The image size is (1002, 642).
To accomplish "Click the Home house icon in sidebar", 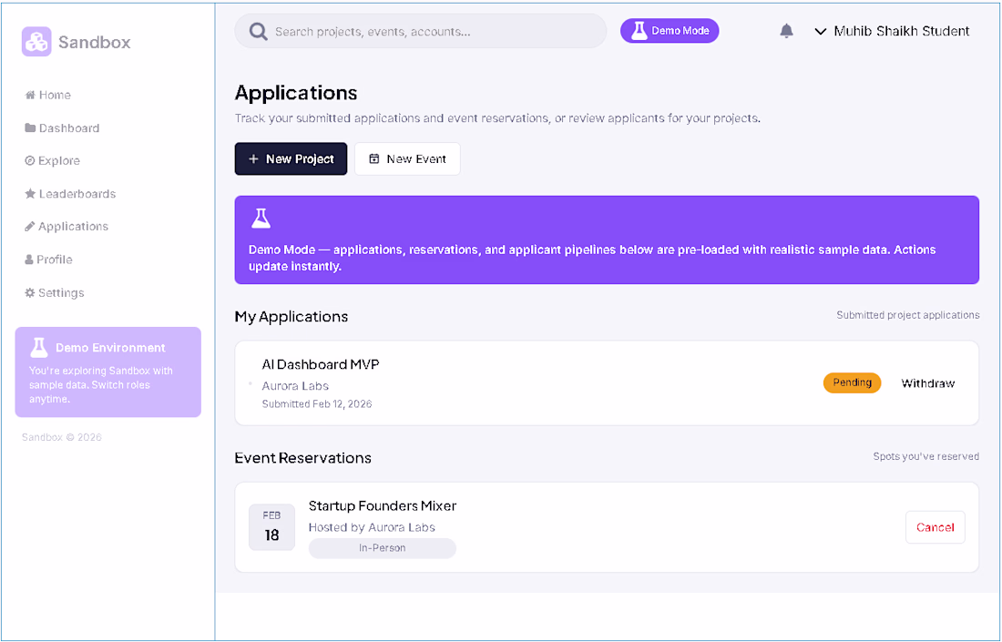I will [29, 96].
